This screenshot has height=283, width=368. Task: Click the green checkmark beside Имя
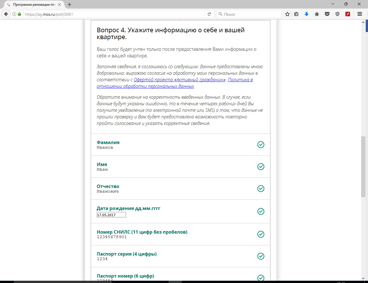point(261,167)
